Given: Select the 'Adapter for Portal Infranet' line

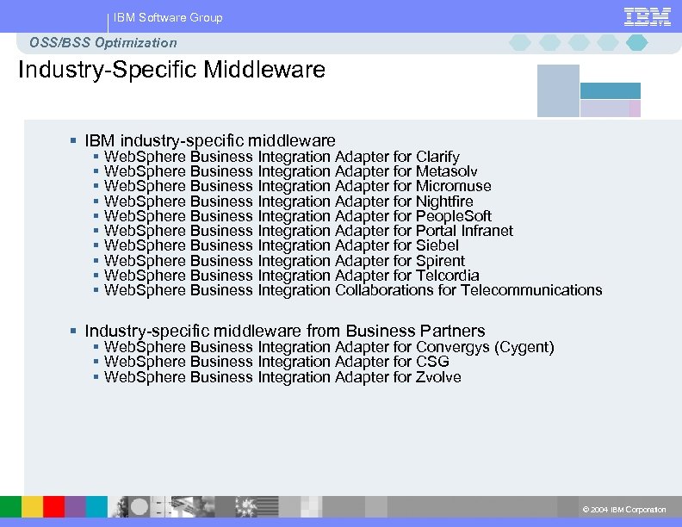Looking at the screenshot, I should click(x=308, y=231).
